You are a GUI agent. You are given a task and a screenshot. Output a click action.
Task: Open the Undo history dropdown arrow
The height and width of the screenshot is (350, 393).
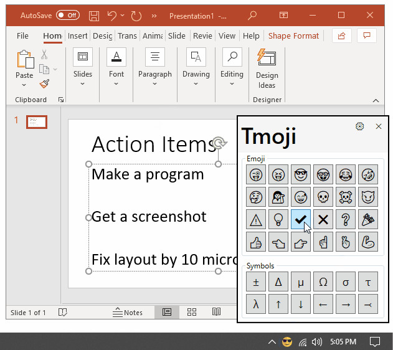(x=122, y=16)
